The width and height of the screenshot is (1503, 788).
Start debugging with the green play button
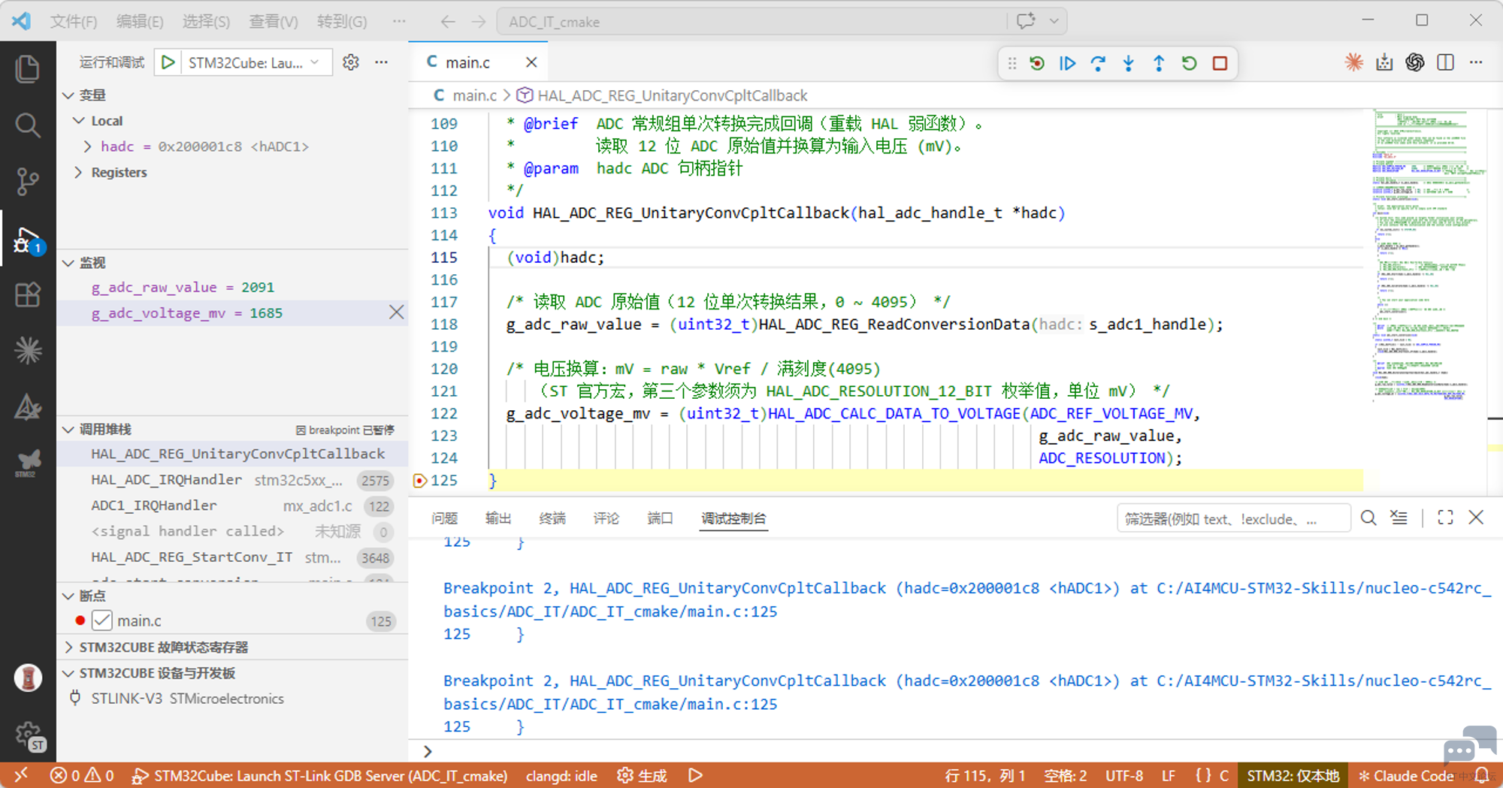tap(168, 62)
